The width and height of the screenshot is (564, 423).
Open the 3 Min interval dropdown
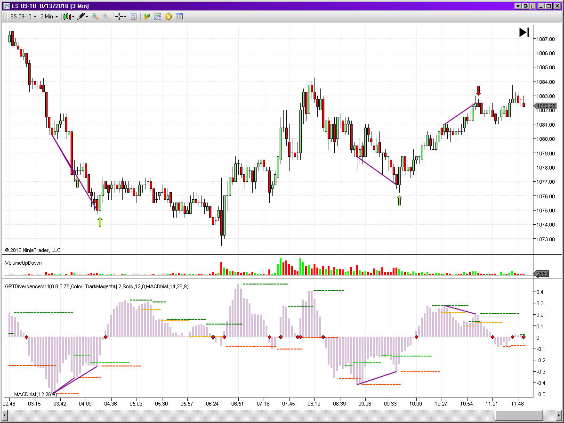[49, 16]
